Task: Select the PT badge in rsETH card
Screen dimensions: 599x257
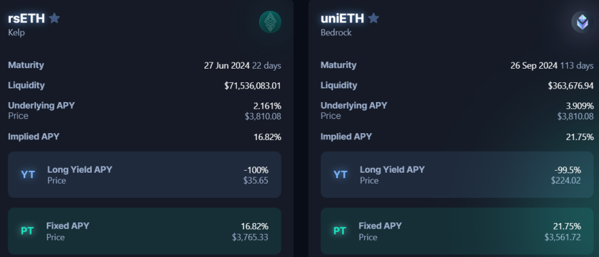Action: [27, 231]
